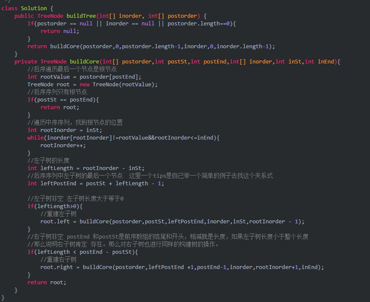Screen dimensions: 370x302
Task: Click the private buildCore method signature line
Action: pos(177,62)
